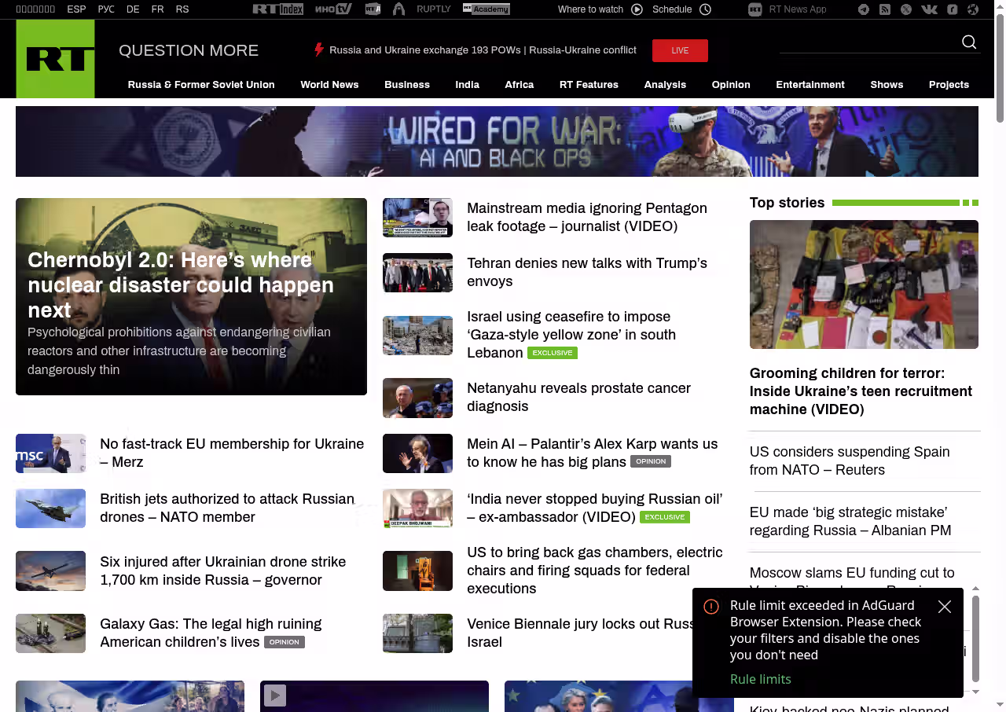Click the search magnifier icon
This screenshot has height=712, width=1006.
click(x=969, y=42)
